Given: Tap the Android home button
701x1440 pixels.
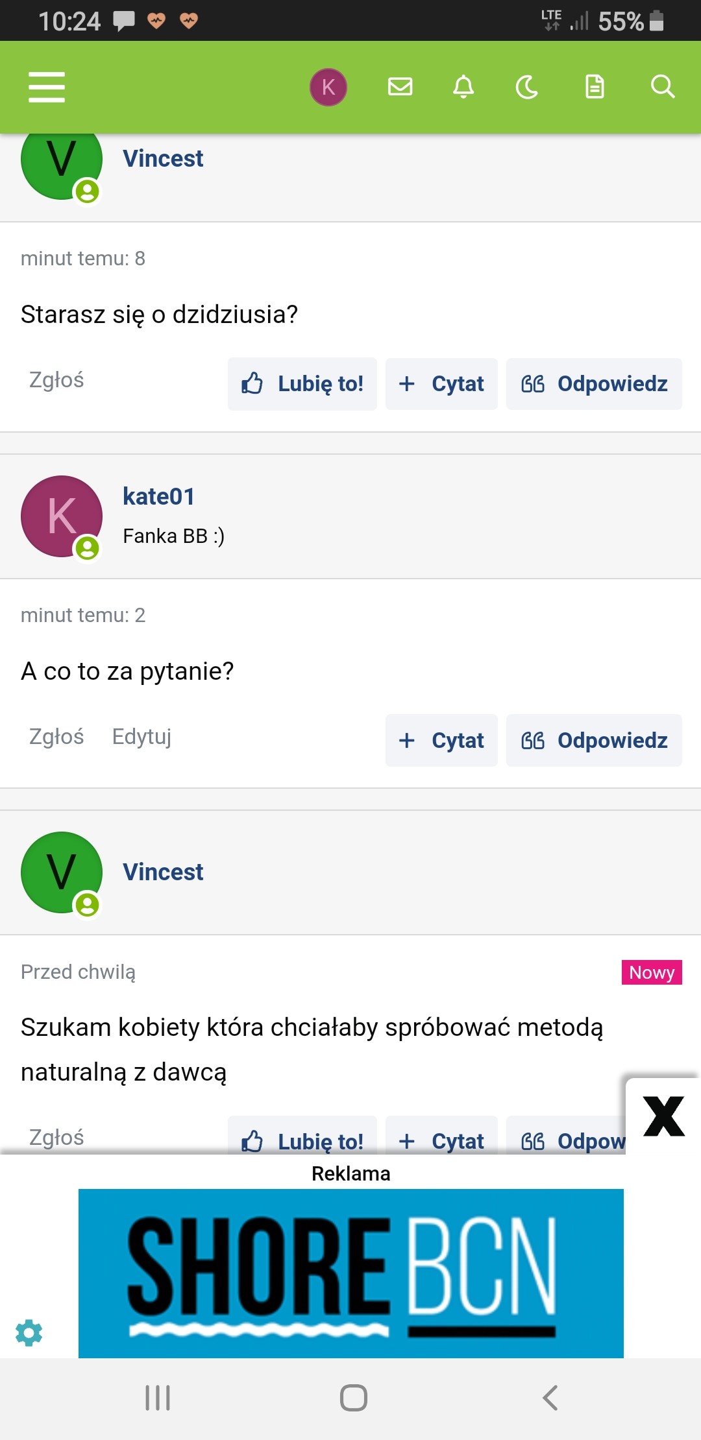Looking at the screenshot, I should pos(353,1397).
